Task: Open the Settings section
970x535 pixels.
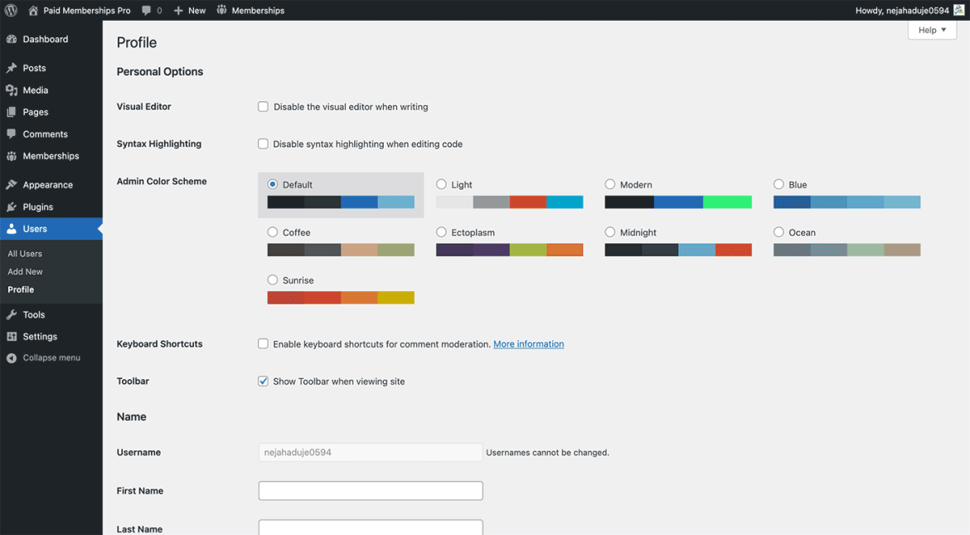Action: click(40, 336)
